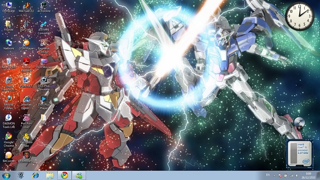Open network signal tray icon
The image size is (320, 180).
point(291,175)
